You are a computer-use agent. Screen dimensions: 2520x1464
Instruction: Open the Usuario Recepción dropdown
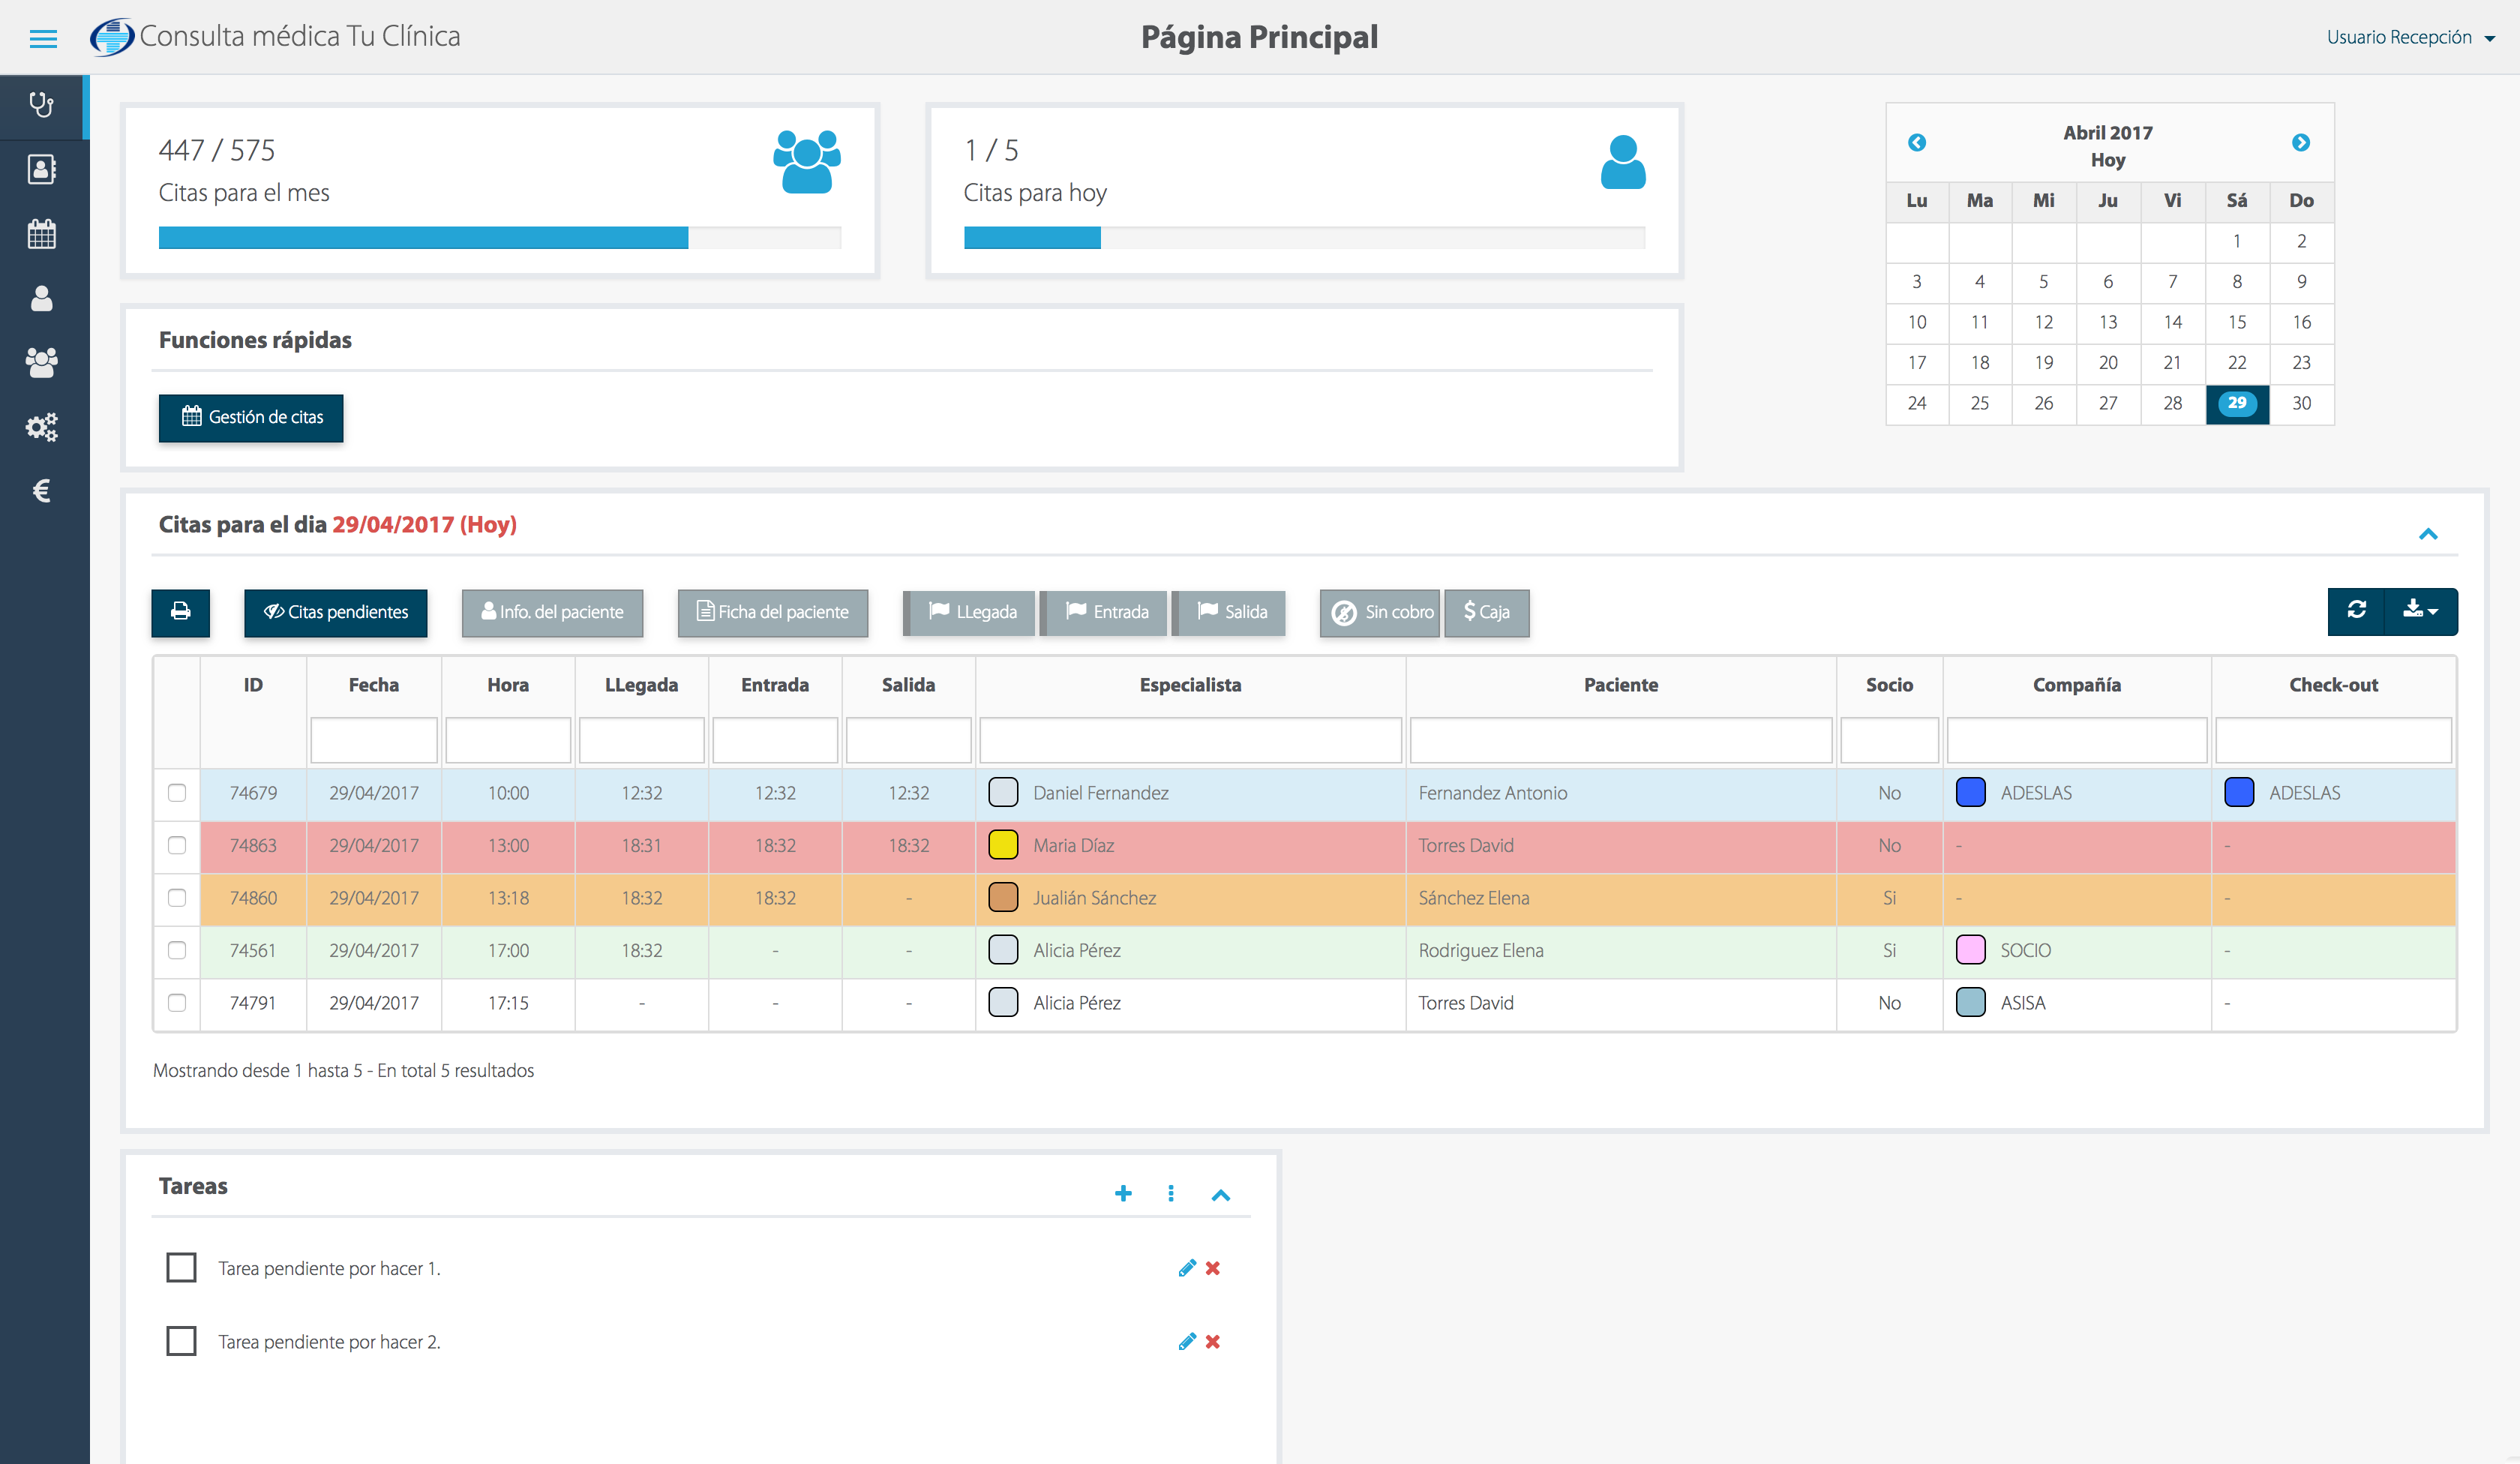pos(2409,37)
